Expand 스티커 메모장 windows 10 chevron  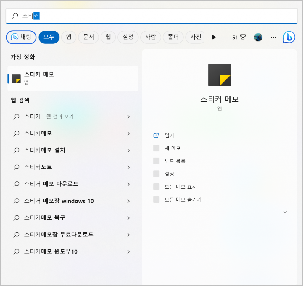click(128, 201)
